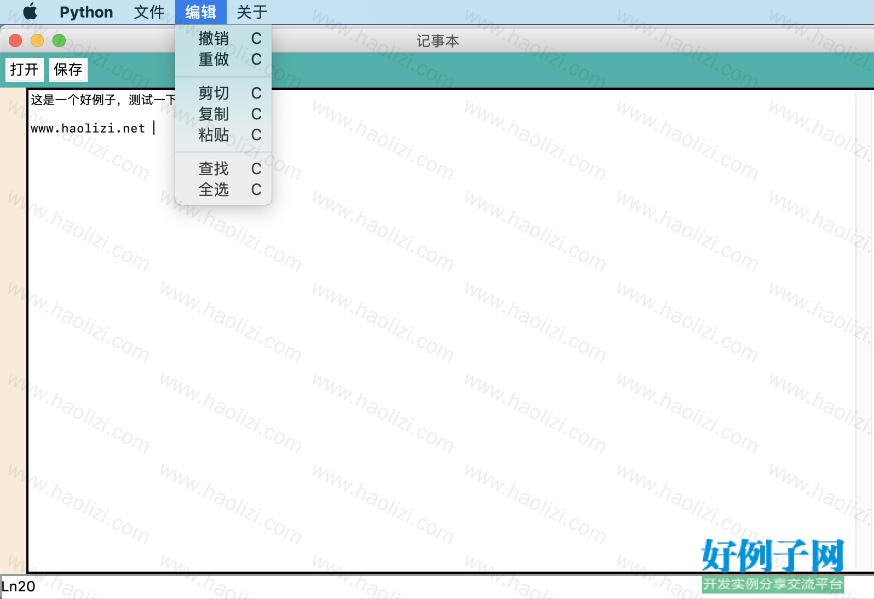Select 粘贴 in the dropdown menu

click(223, 135)
